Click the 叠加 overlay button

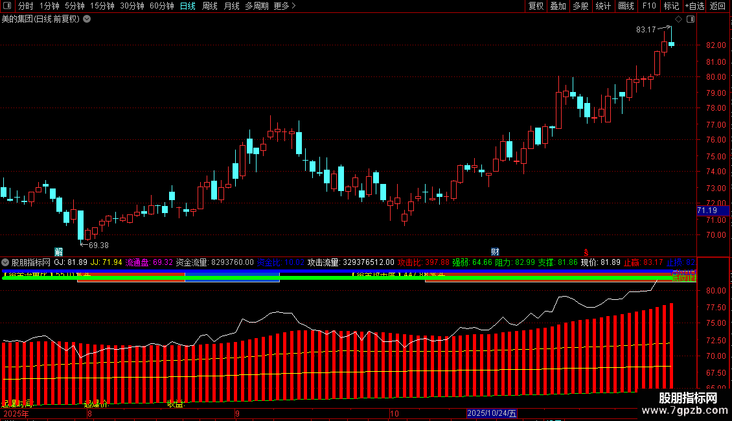point(558,6)
